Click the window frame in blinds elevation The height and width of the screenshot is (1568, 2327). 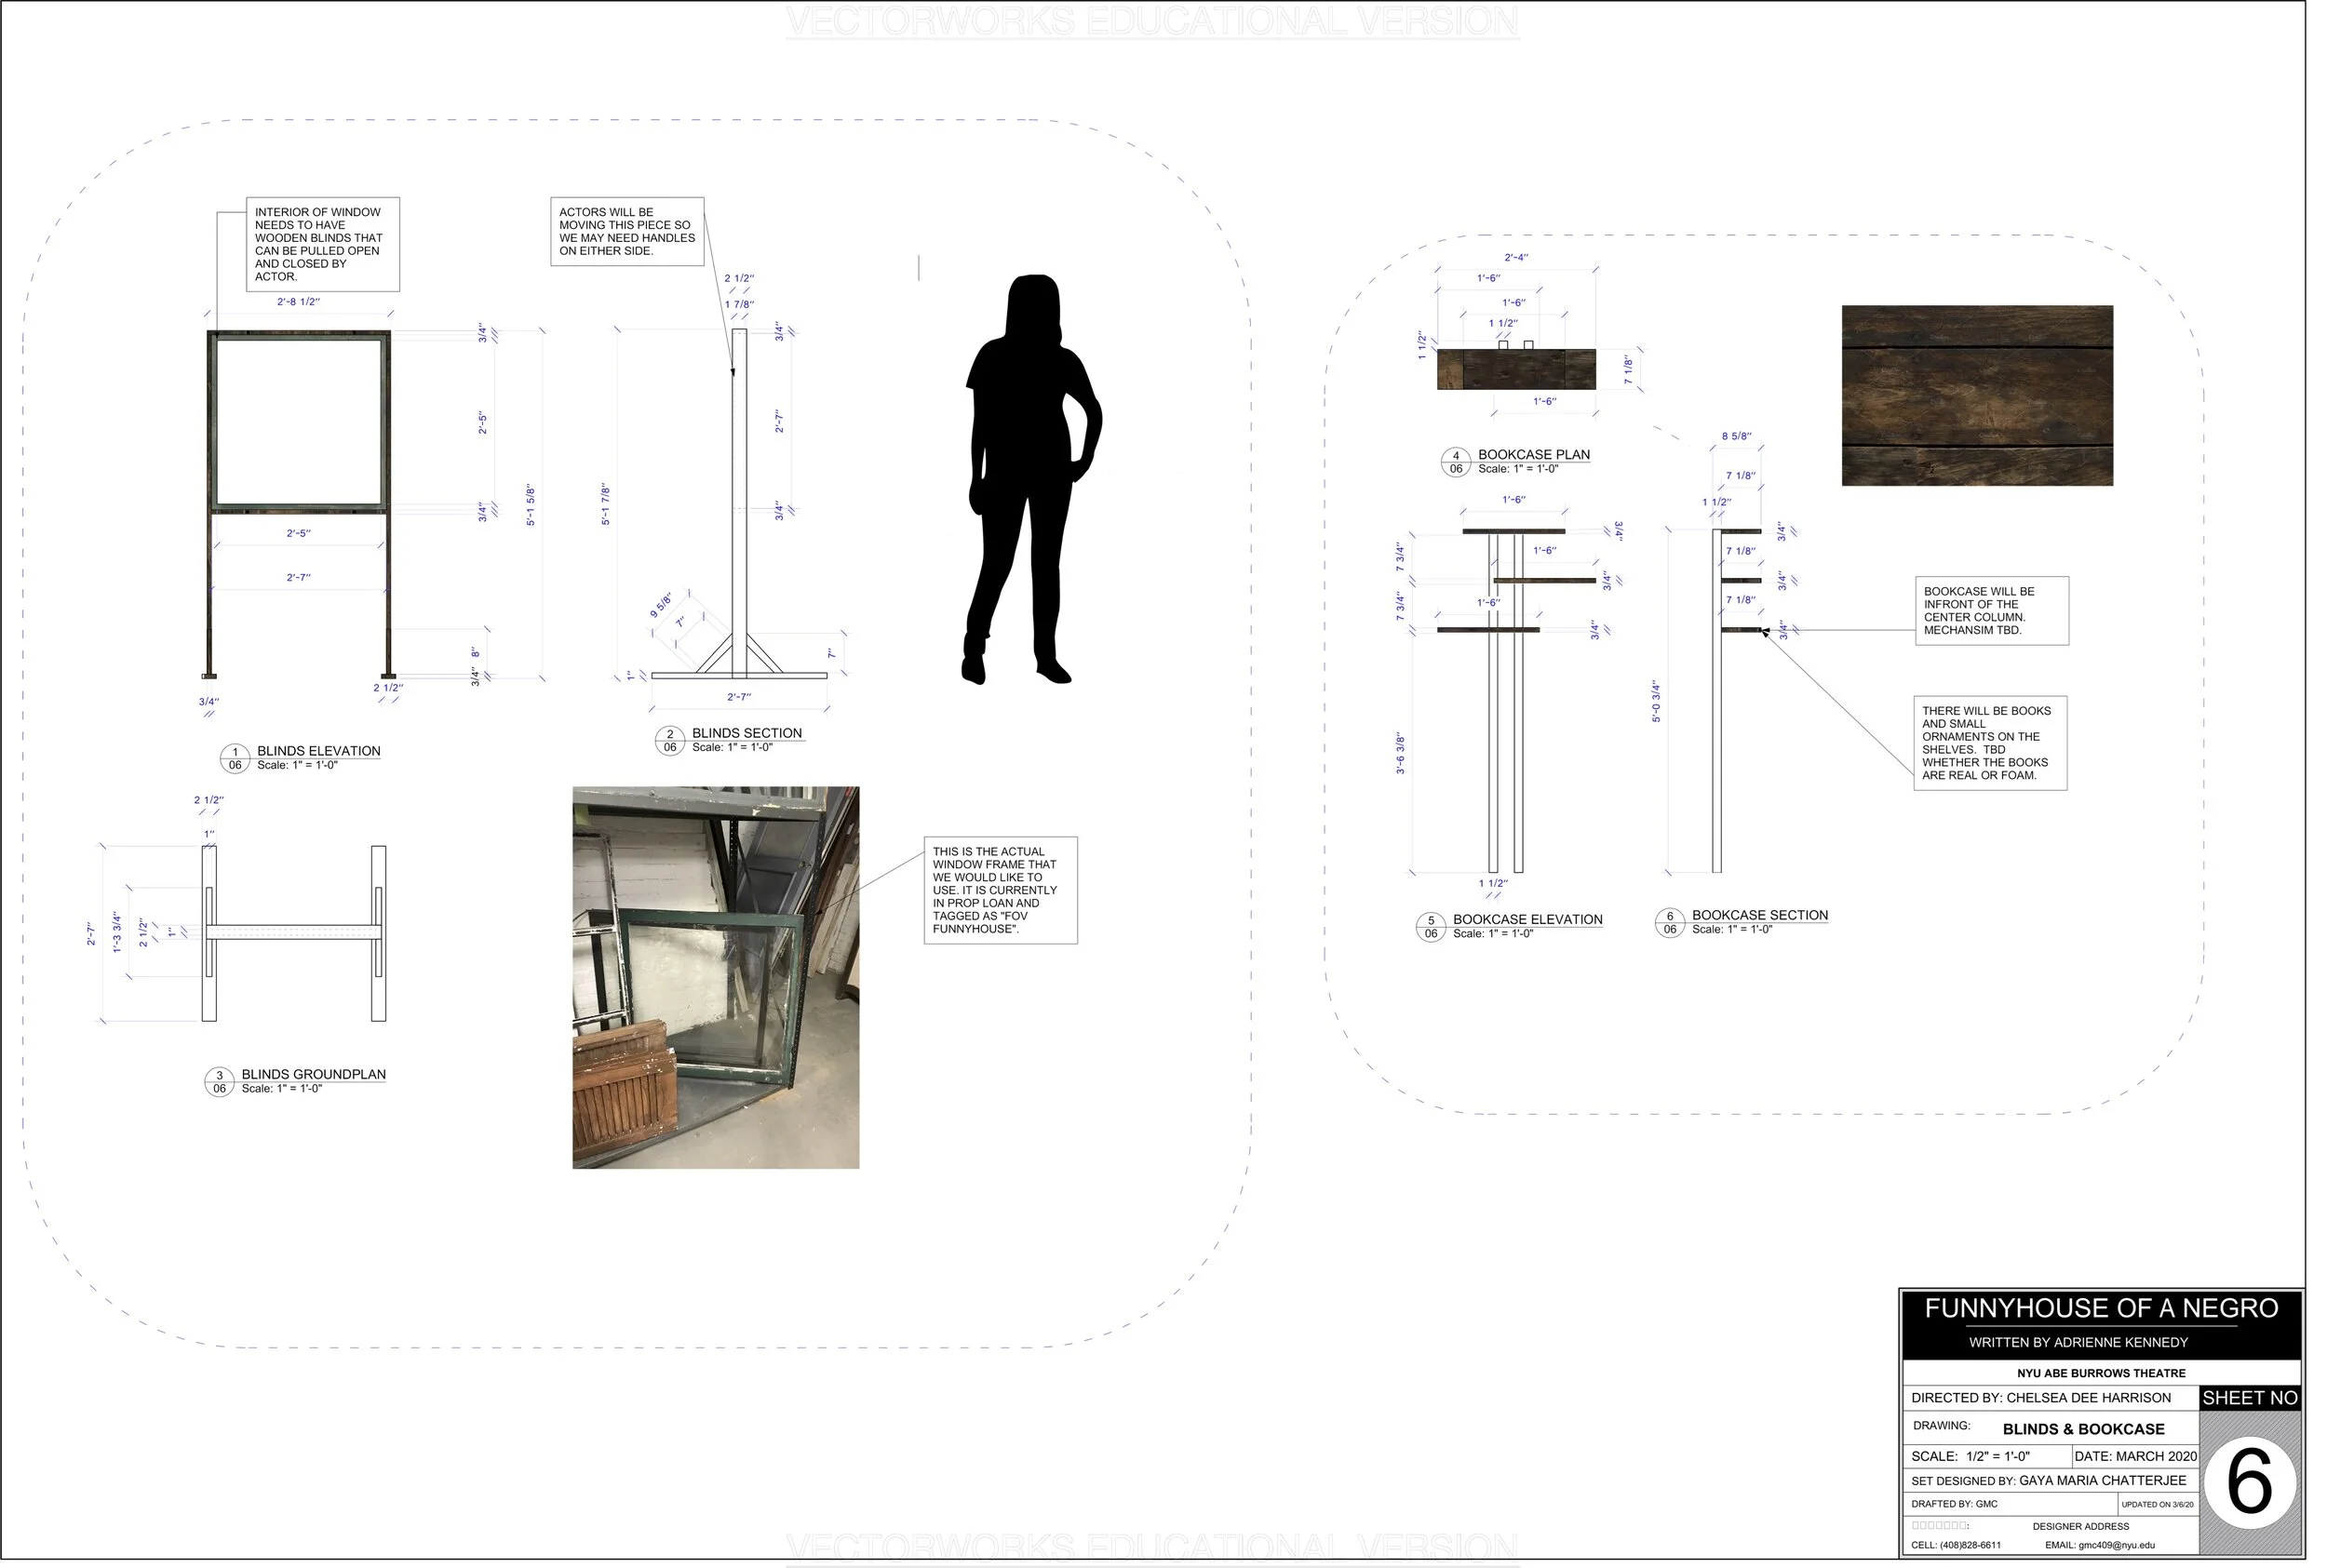click(x=298, y=421)
